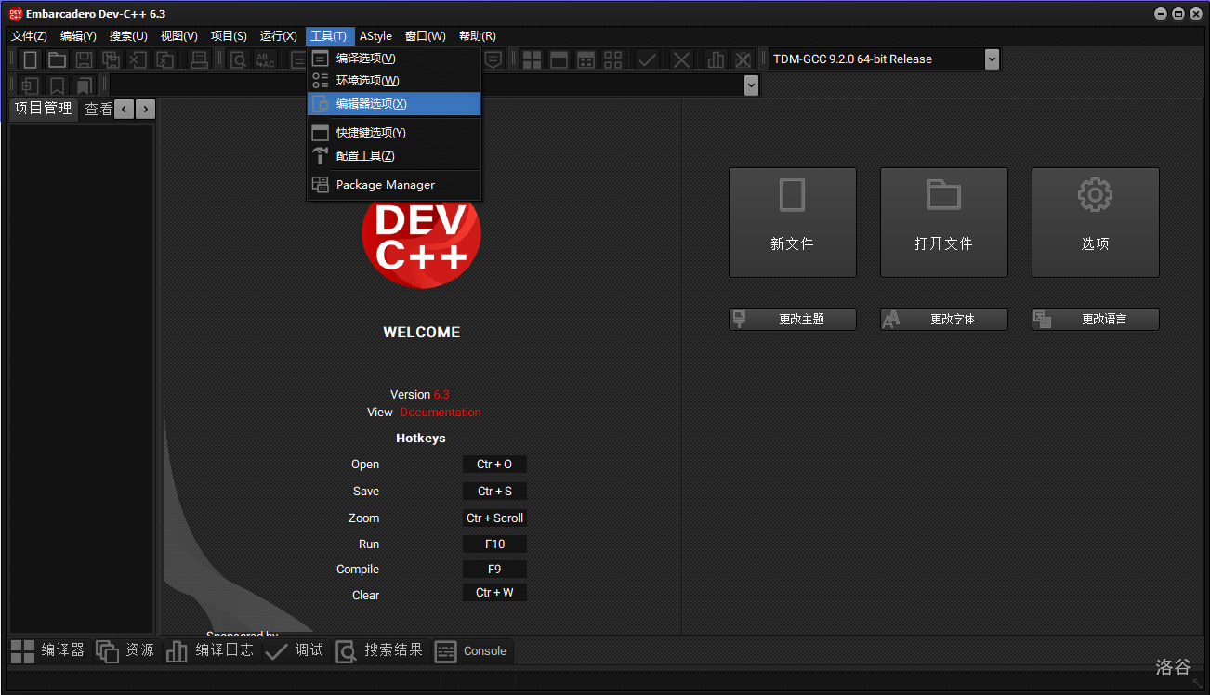Viewport: 1210px width, 695px height.
Task: Click the Replace AB-AC toolbar icon
Action: click(x=266, y=59)
